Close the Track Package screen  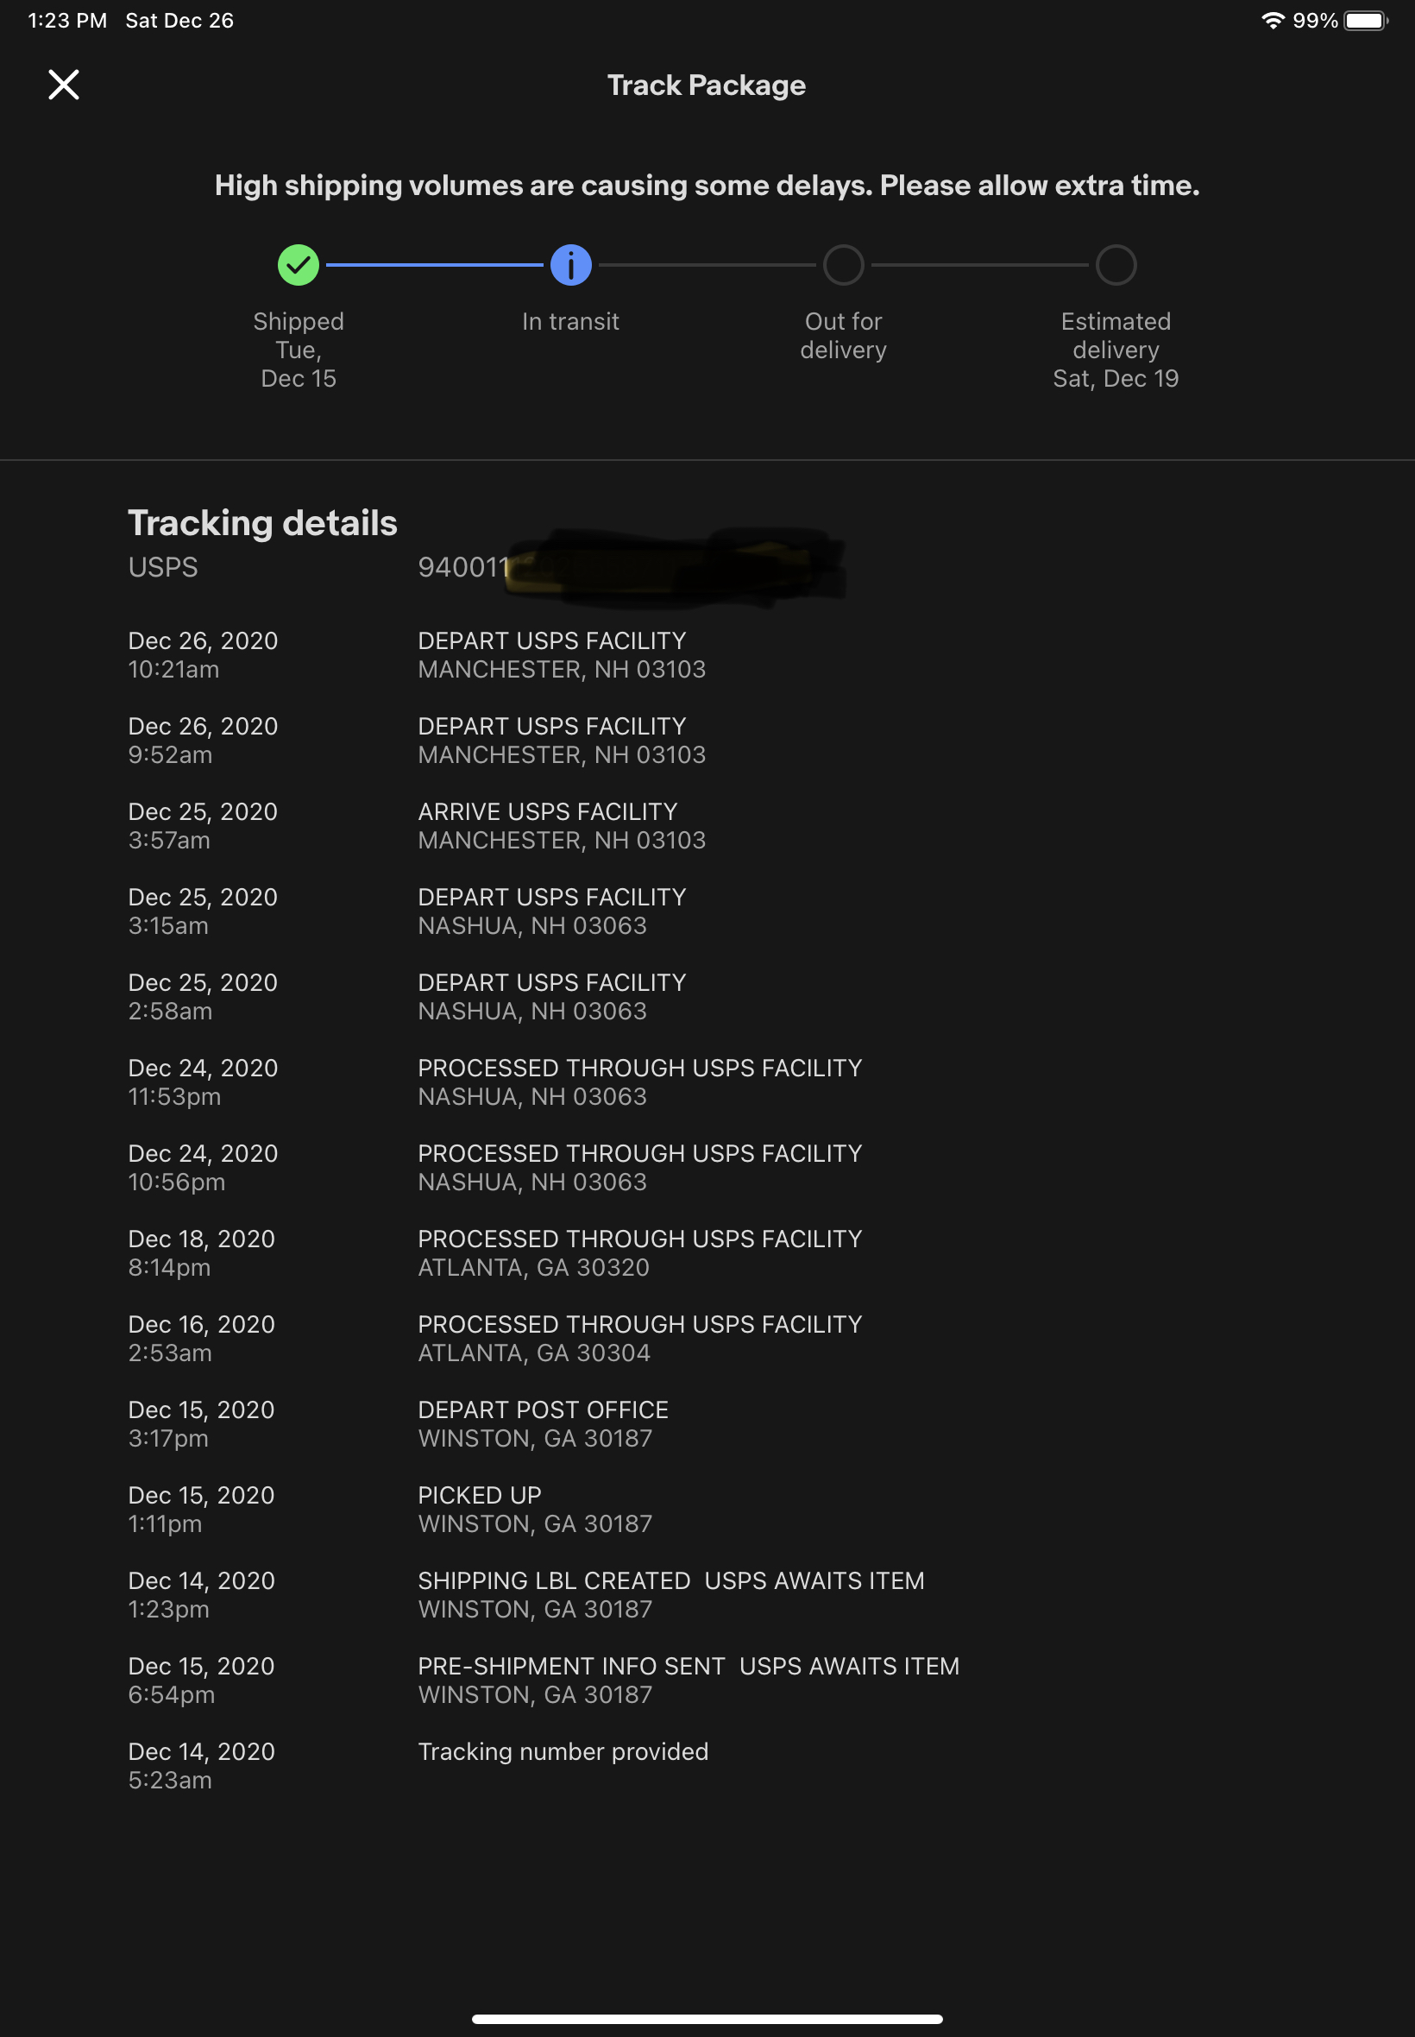click(x=63, y=85)
